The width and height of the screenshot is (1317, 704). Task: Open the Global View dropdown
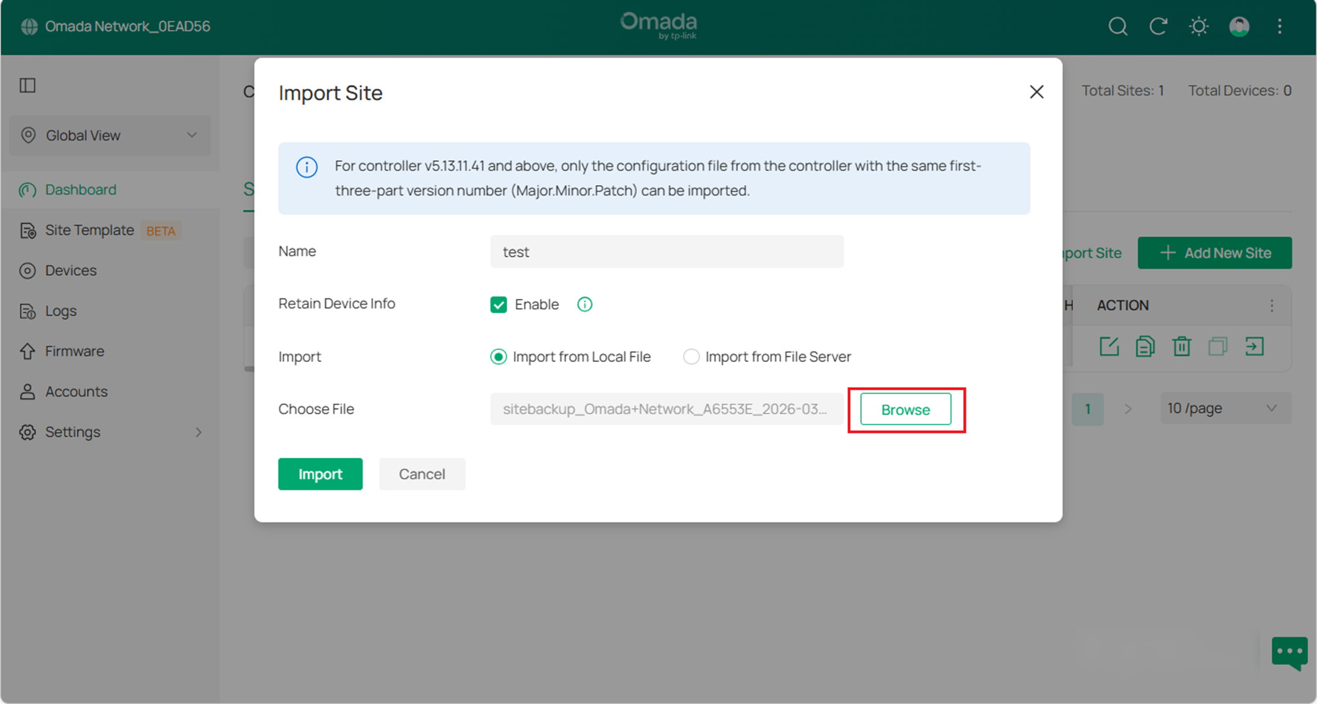(110, 136)
